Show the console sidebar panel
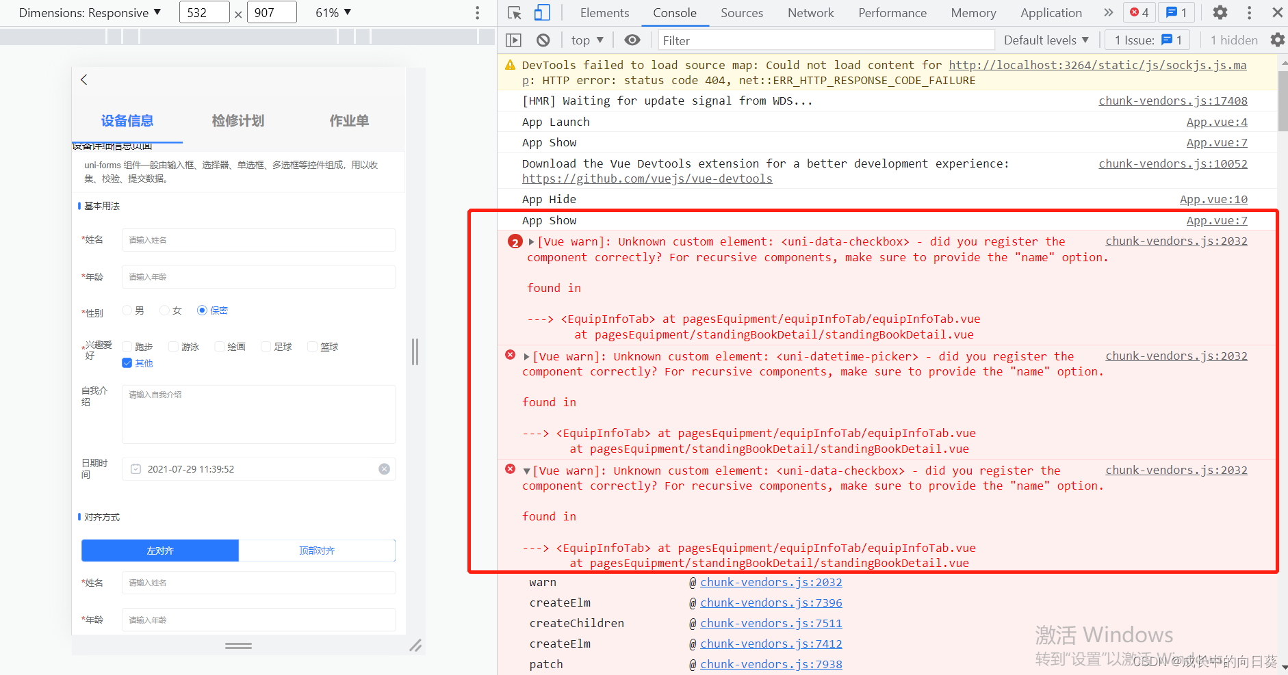Screen dimensions: 1288x675 (x=513, y=40)
